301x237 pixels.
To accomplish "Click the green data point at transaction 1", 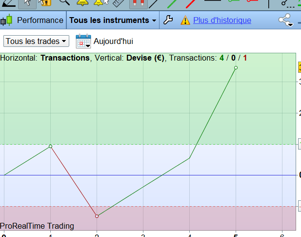I will tap(50, 147).
